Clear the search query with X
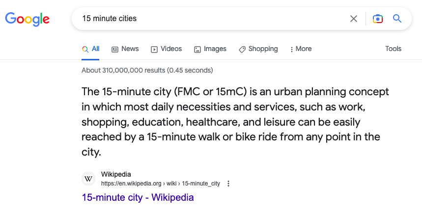This screenshot has width=422, height=212. [354, 19]
